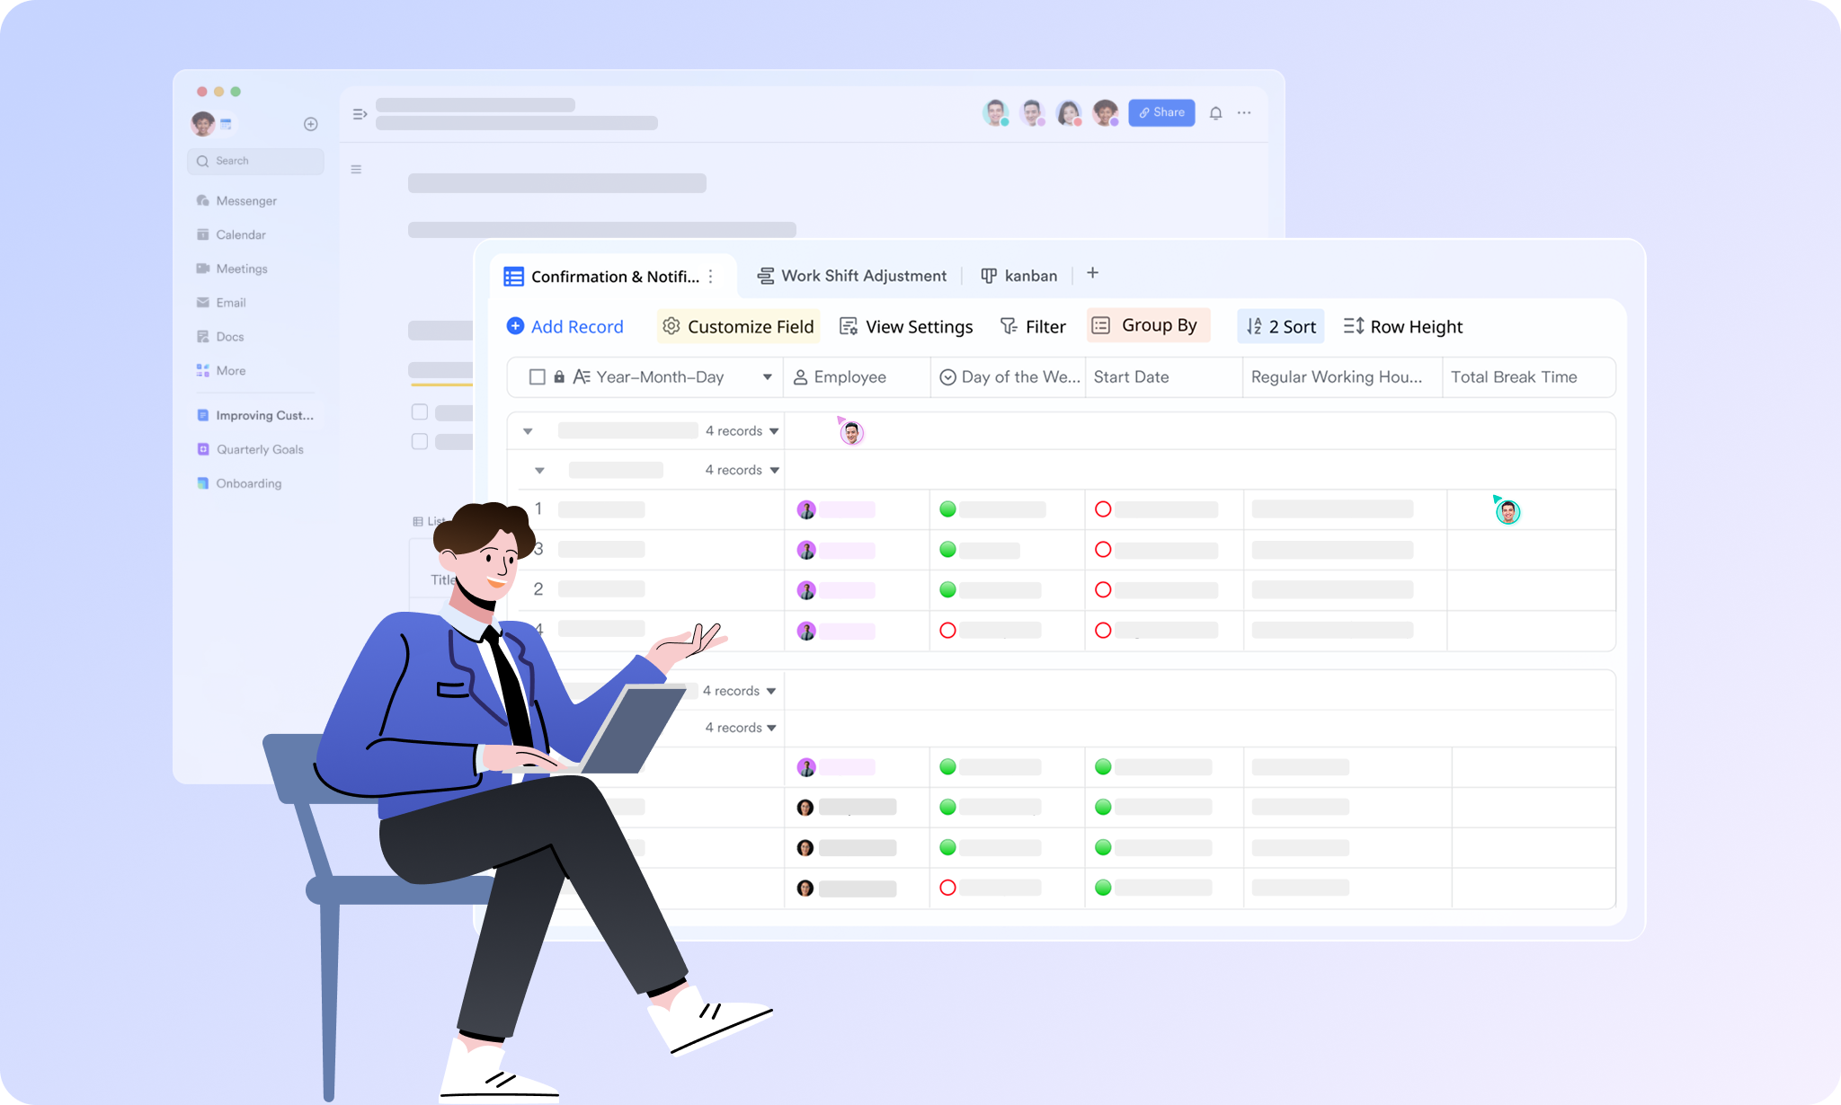Open Calendar in the sidebar
The height and width of the screenshot is (1105, 1841).
[x=231, y=234]
